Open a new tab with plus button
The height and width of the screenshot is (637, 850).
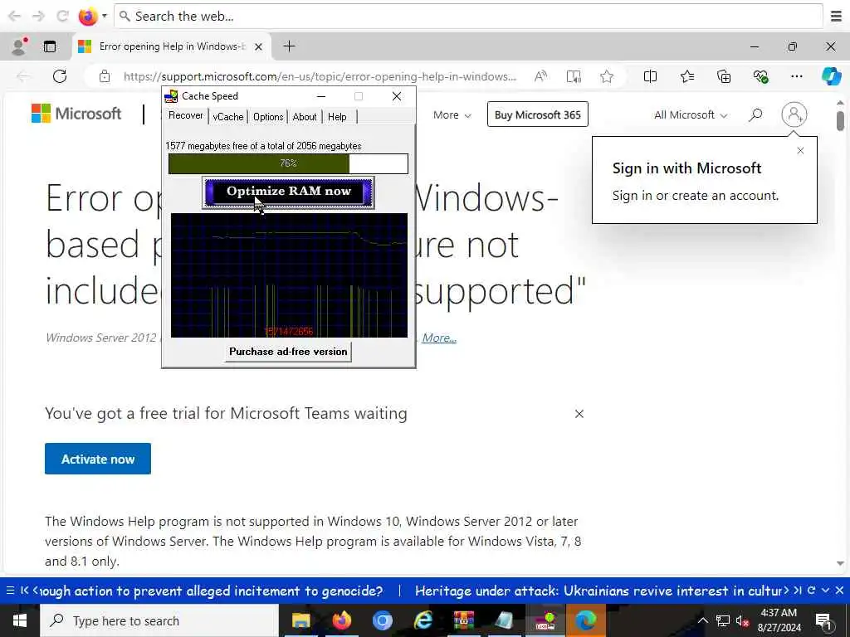pos(290,46)
